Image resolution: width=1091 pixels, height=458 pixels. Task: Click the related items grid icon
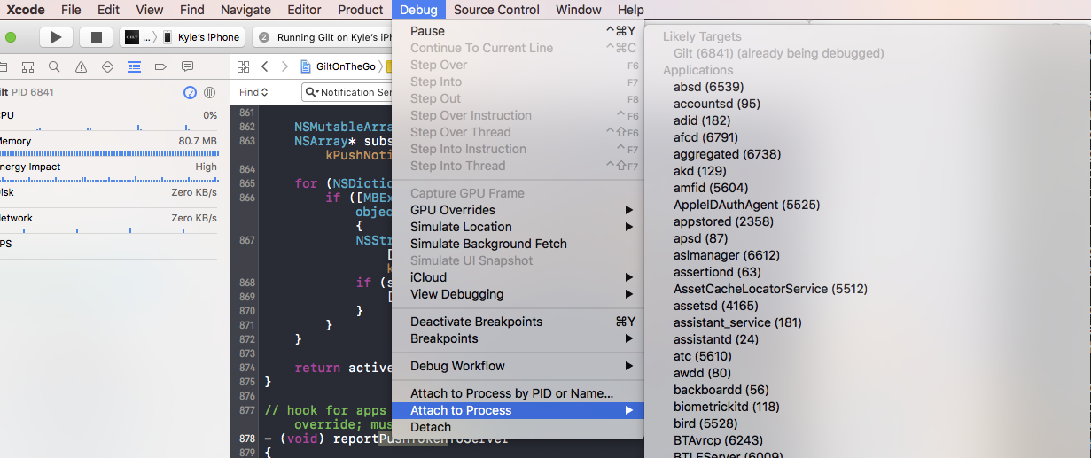pos(244,66)
